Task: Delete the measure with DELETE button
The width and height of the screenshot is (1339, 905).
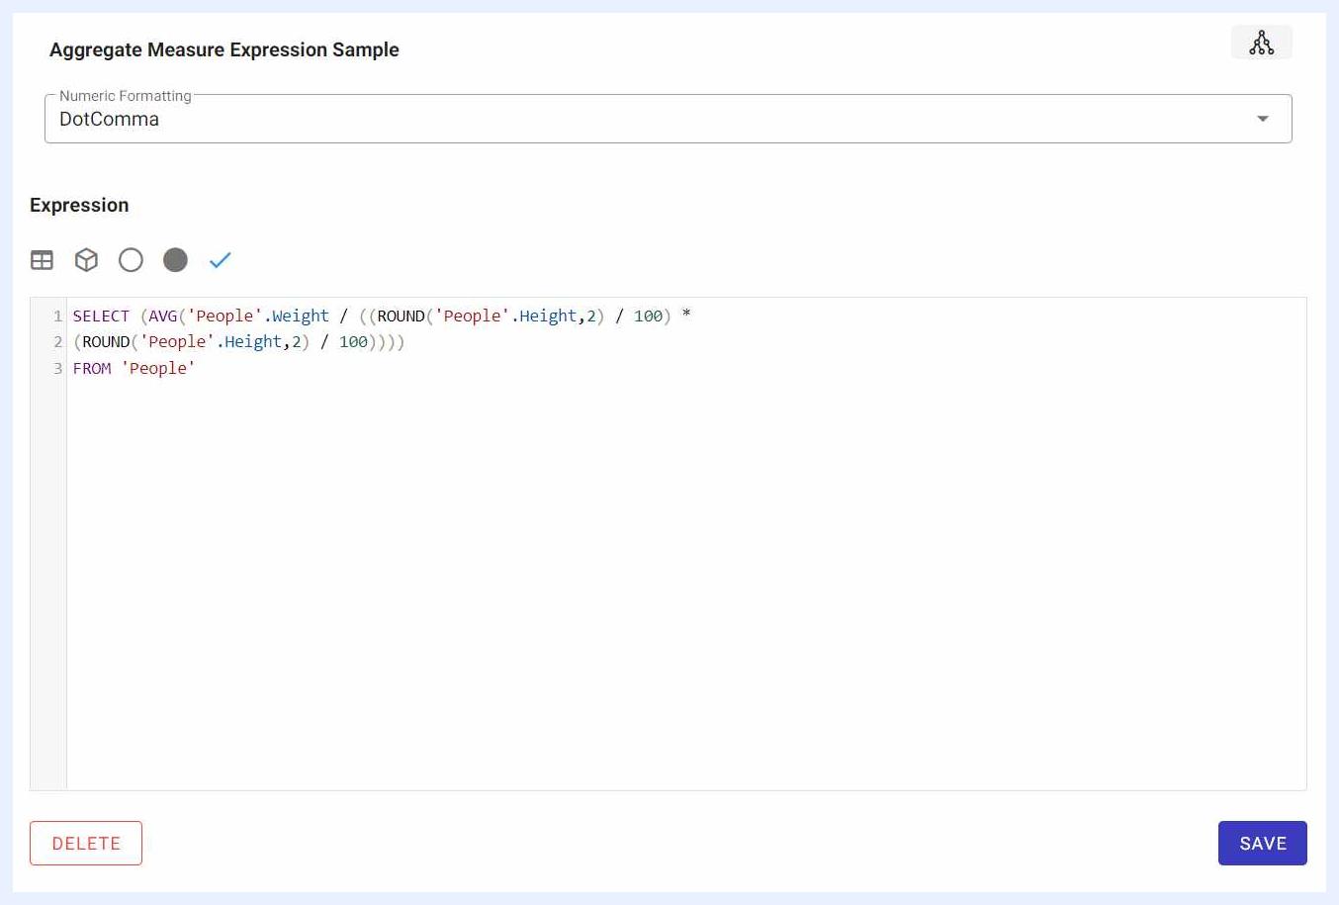Action: coord(86,844)
